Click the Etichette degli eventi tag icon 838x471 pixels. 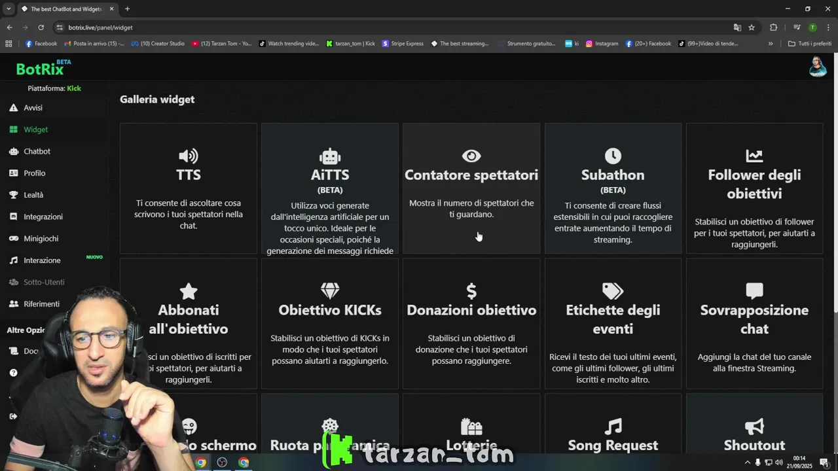(x=613, y=291)
